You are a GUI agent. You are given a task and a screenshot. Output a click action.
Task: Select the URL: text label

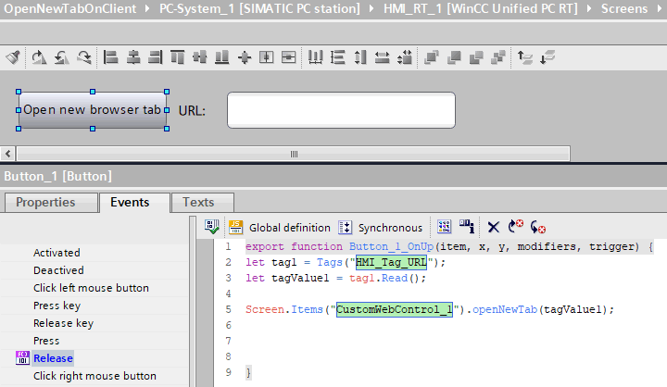pos(192,111)
